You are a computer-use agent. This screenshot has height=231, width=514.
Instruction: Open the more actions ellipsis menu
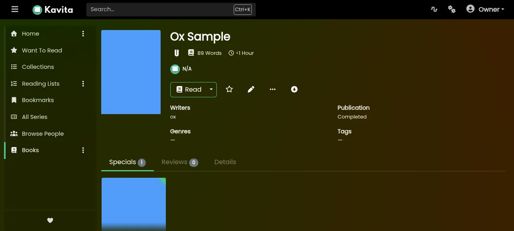click(273, 89)
